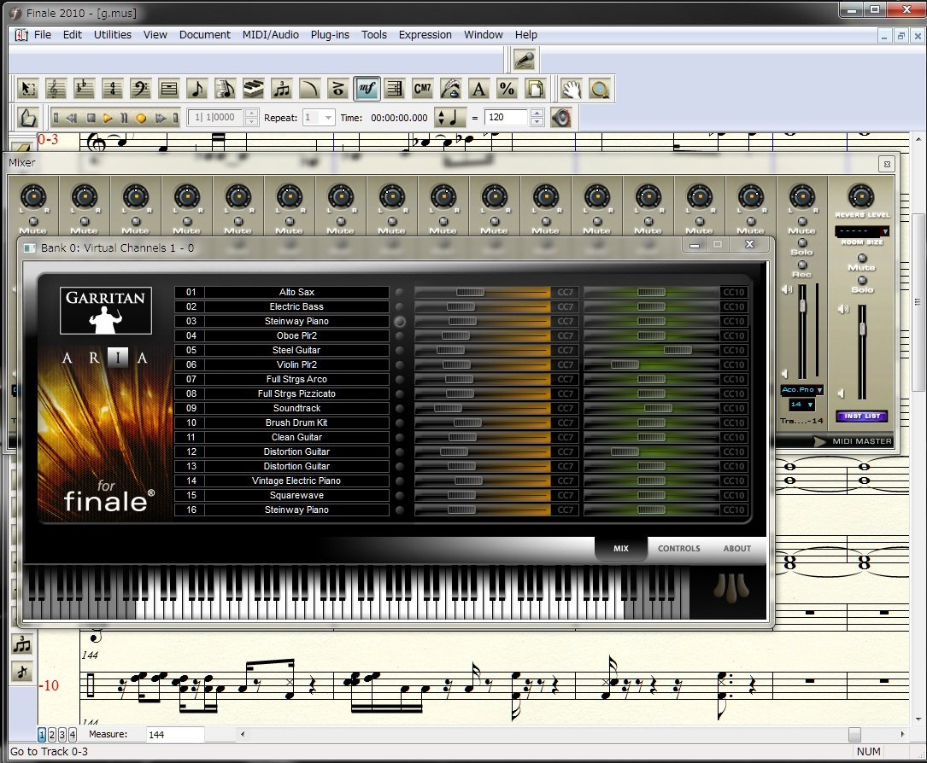927x763 pixels.
Task: Select the Simple Entry eighth-note tool
Action: point(197,89)
